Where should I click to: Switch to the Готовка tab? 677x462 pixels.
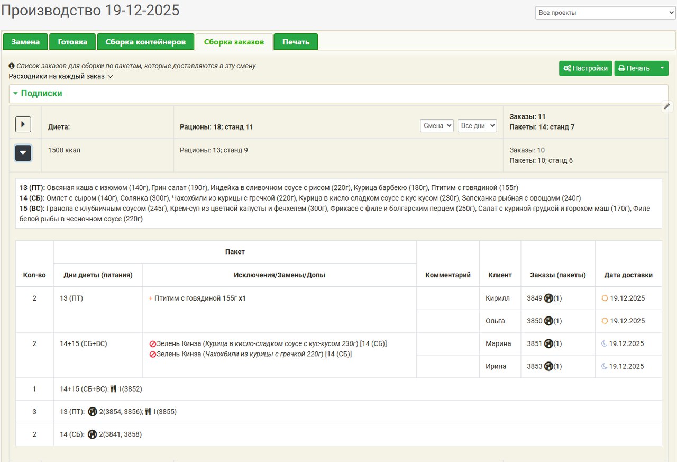[x=72, y=42]
